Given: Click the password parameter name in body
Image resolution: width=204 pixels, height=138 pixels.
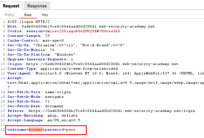Looking at the screenshot, I should (x=54, y=129).
